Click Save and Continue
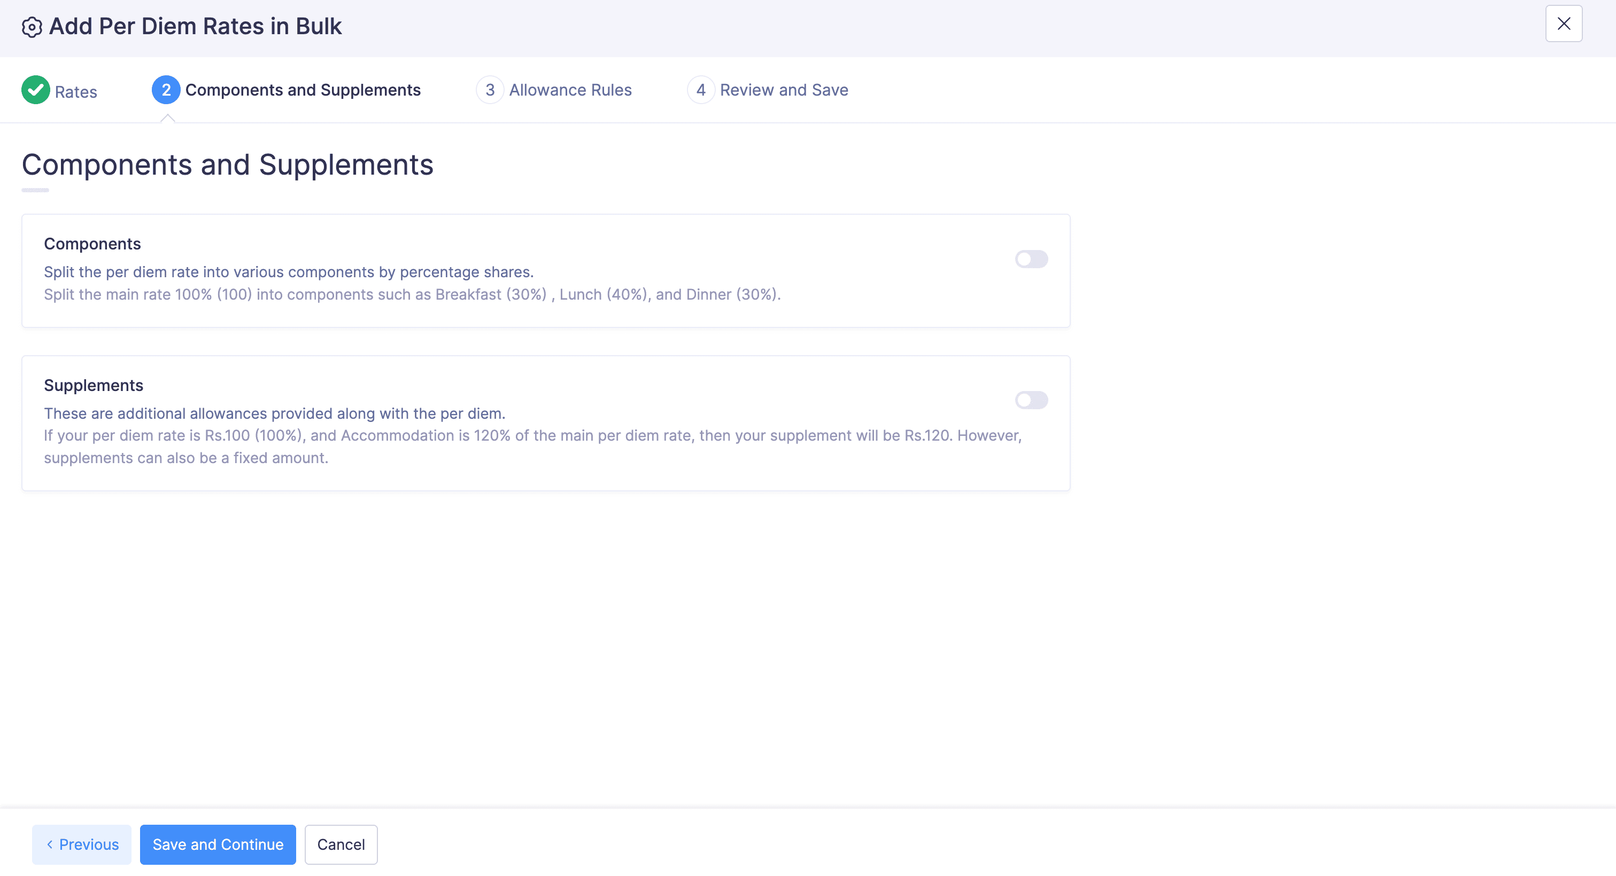 217,844
